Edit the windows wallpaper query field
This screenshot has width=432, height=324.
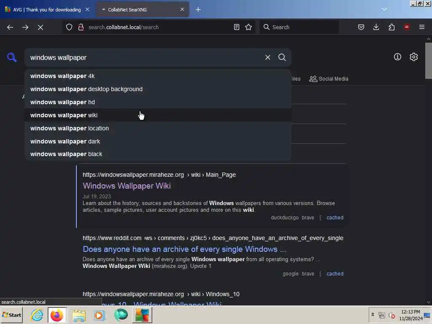point(143,57)
